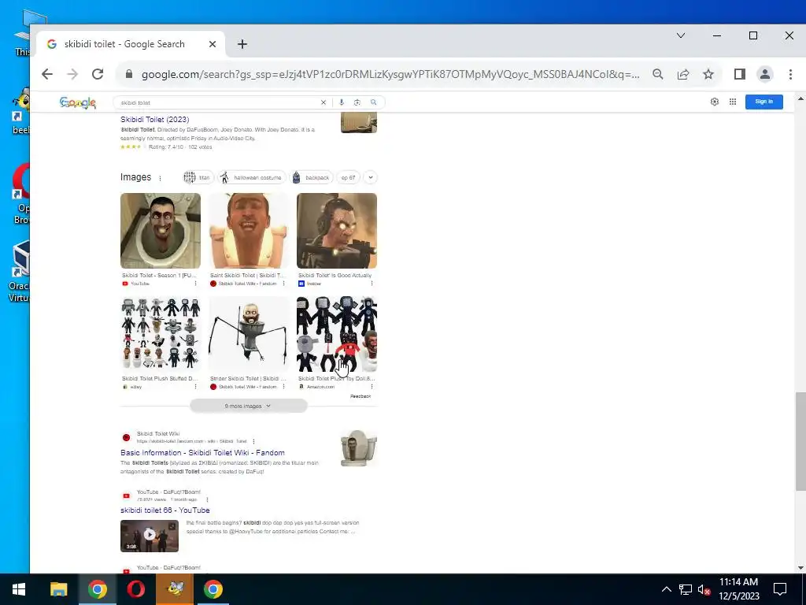Click the Chrome address bar URL
Image resolution: width=806 pixels, height=605 pixels.
click(390, 74)
